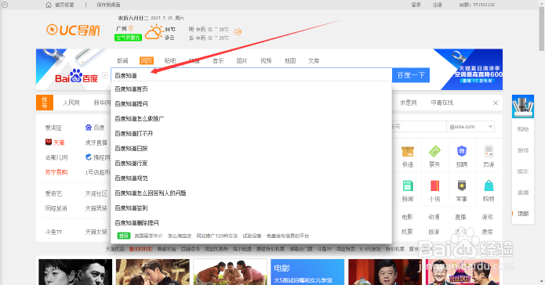Open the 求是网 link
545x285 pixels.
point(408,103)
